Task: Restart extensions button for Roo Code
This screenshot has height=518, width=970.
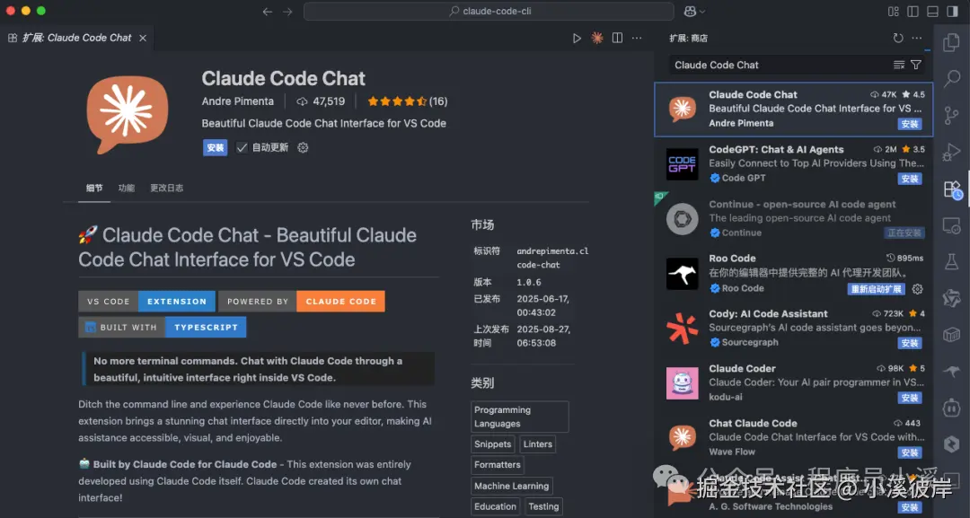Action: point(876,289)
